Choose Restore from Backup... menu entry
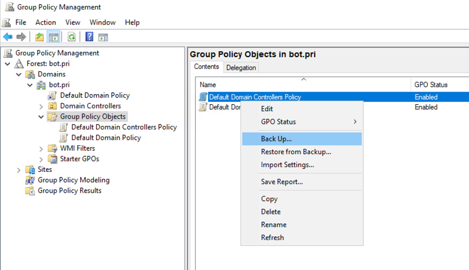 [x=302, y=152]
